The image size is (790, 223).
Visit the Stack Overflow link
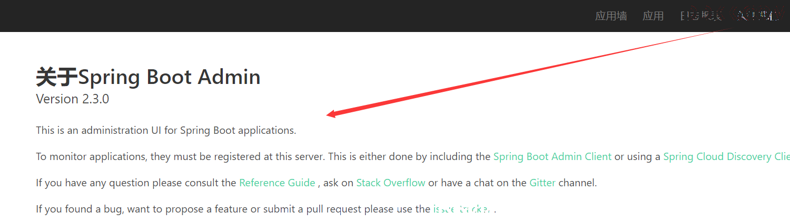391,183
